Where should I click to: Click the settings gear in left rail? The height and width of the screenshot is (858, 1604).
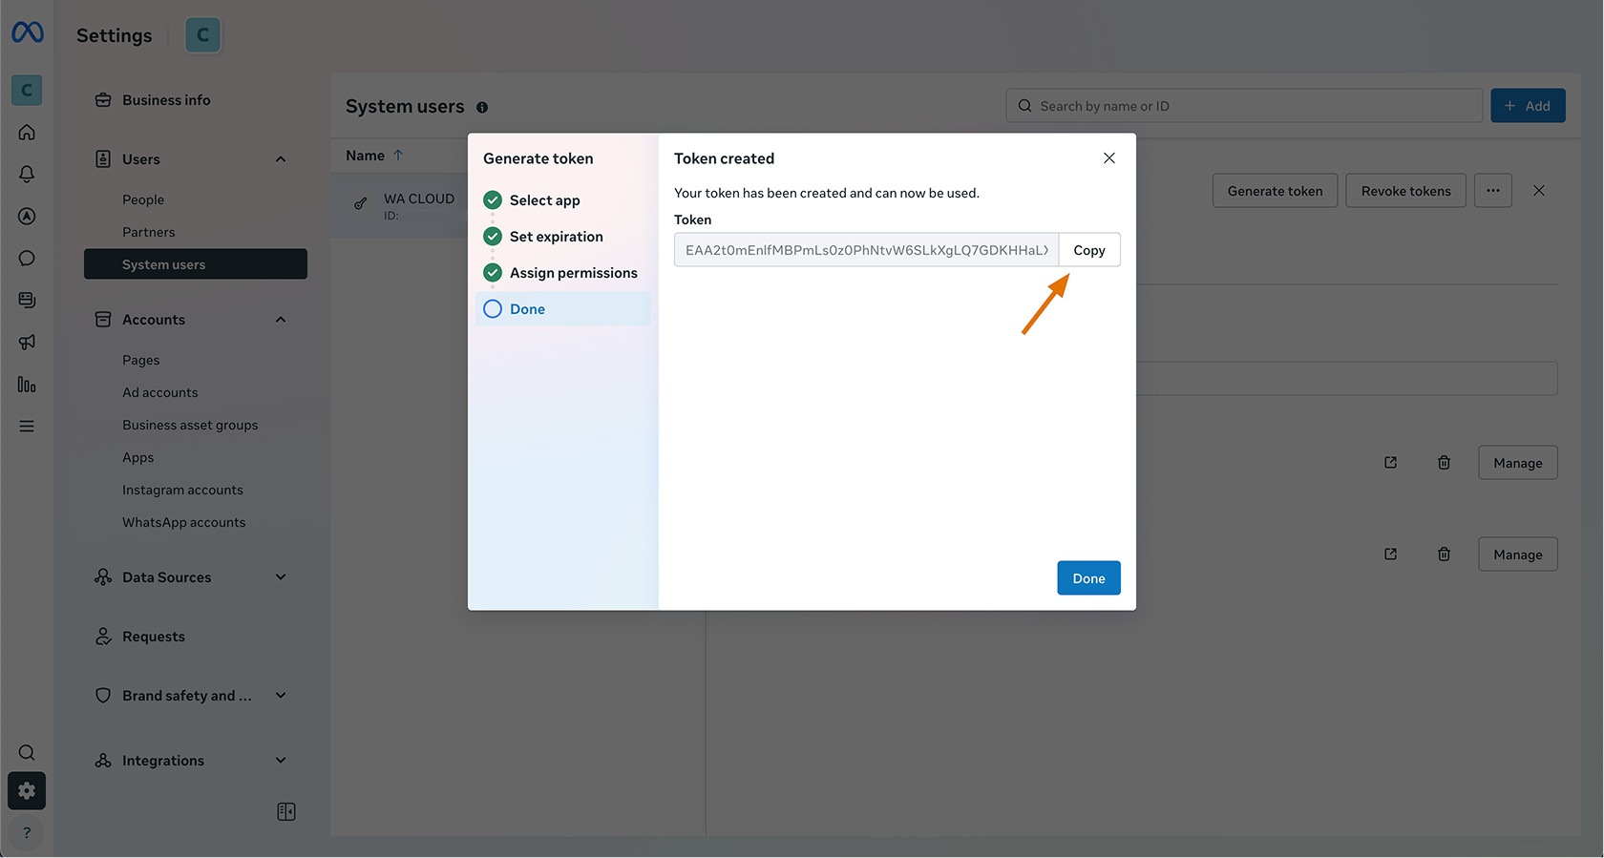(x=27, y=790)
